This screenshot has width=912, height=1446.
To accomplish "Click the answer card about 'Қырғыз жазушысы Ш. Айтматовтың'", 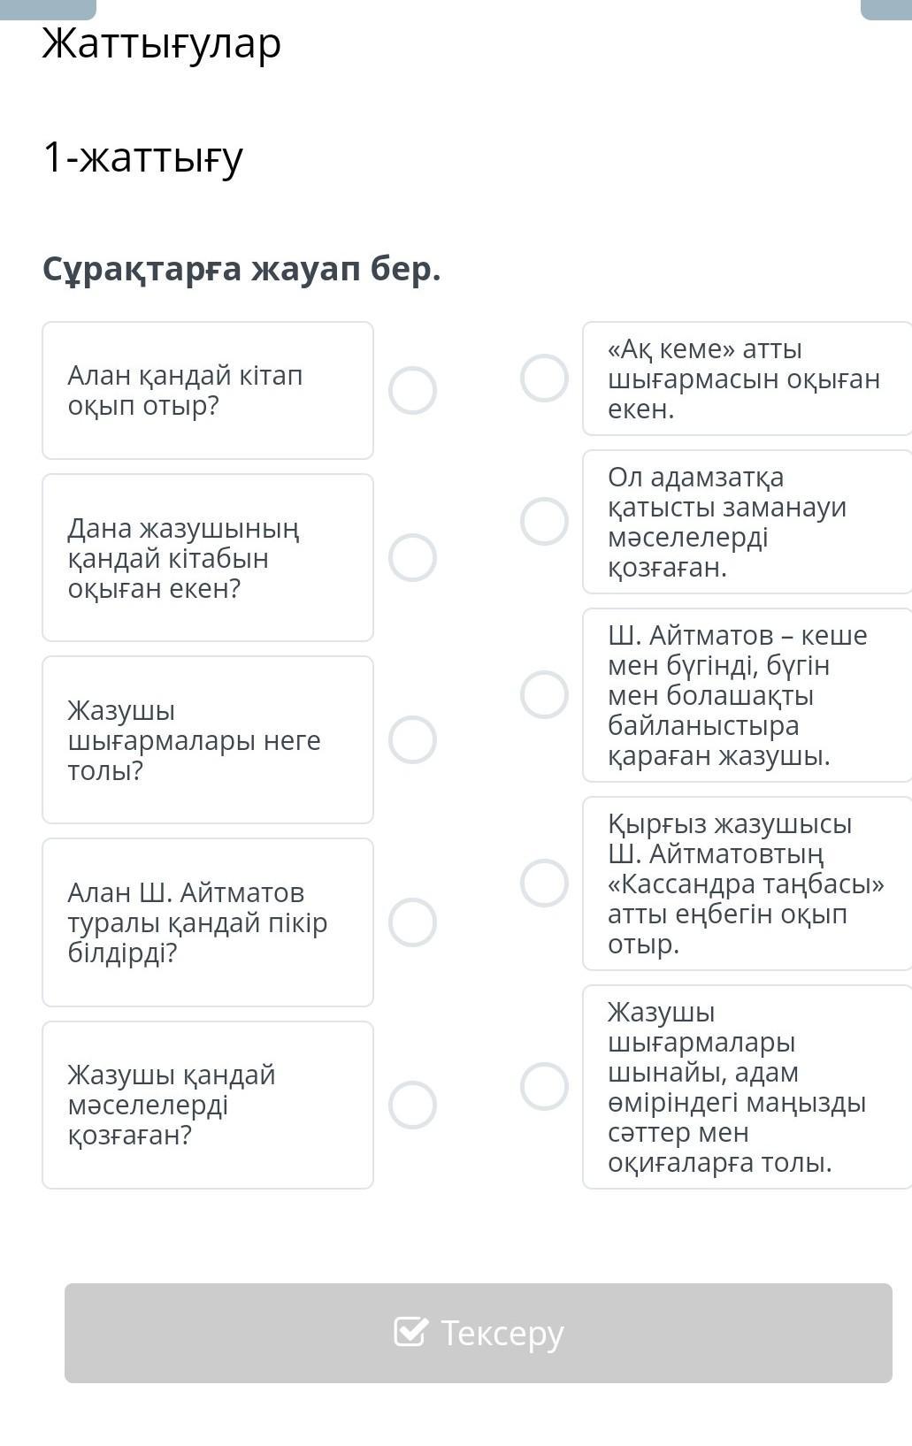I will click(747, 884).
